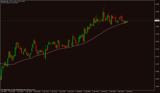Click the '2 Apr 01:35' time axis label
The width and height of the screenshot is (160, 93).
tap(95, 91)
